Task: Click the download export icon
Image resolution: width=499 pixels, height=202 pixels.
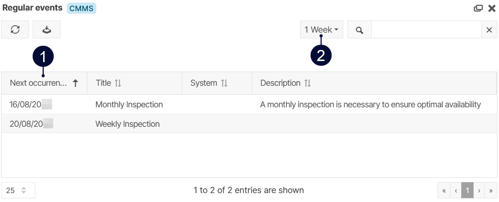Action: click(47, 29)
